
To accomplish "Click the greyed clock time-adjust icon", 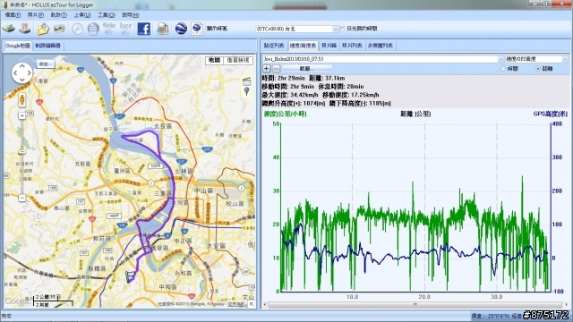I will (x=77, y=29).
